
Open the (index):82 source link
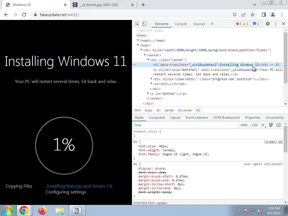(x=273, y=142)
